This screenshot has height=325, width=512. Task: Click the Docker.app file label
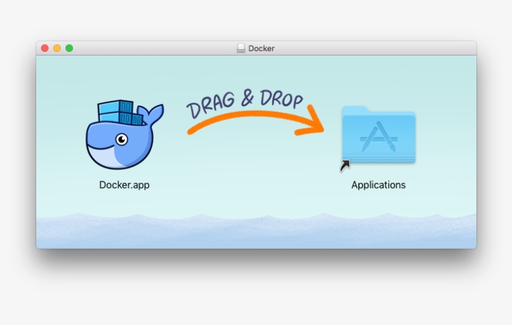124,185
